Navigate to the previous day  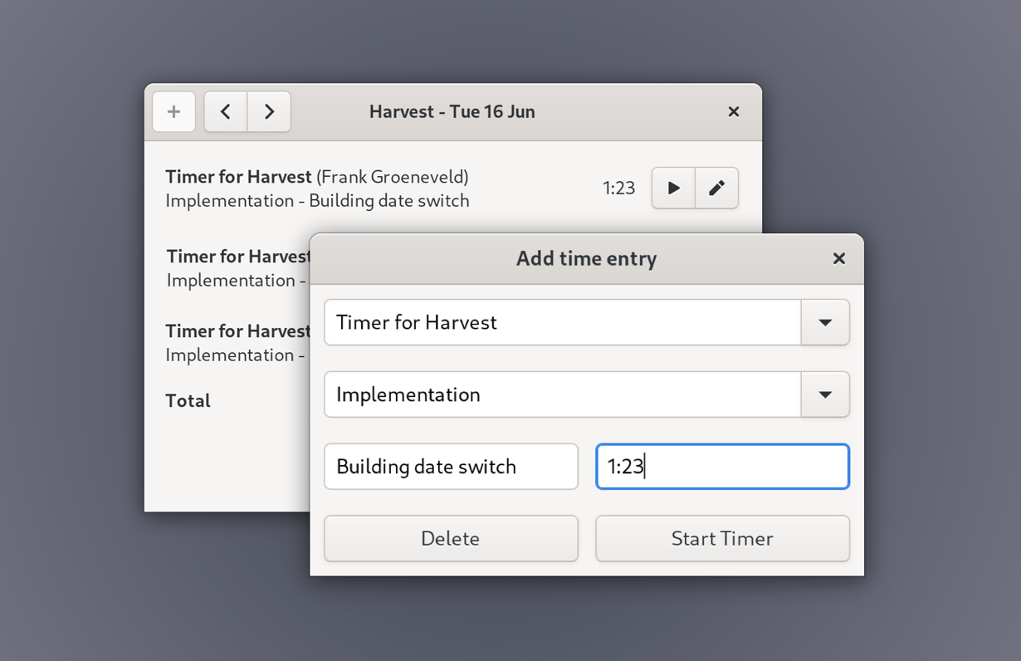tap(225, 111)
